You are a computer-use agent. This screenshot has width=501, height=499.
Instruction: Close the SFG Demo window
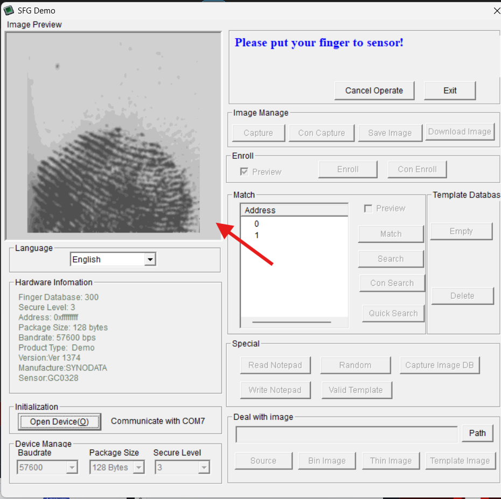click(x=497, y=11)
